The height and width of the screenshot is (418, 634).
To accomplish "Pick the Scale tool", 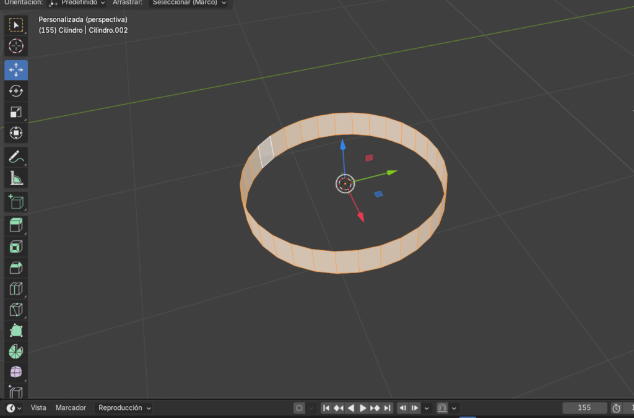I will (16, 112).
